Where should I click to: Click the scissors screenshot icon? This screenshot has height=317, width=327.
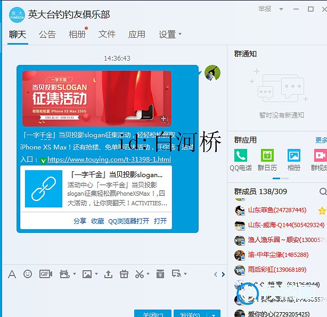point(140,274)
